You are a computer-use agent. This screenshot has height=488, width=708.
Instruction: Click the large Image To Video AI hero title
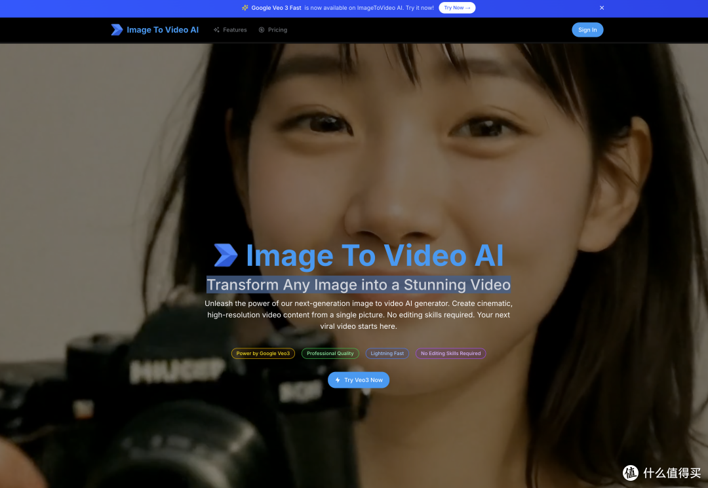374,255
